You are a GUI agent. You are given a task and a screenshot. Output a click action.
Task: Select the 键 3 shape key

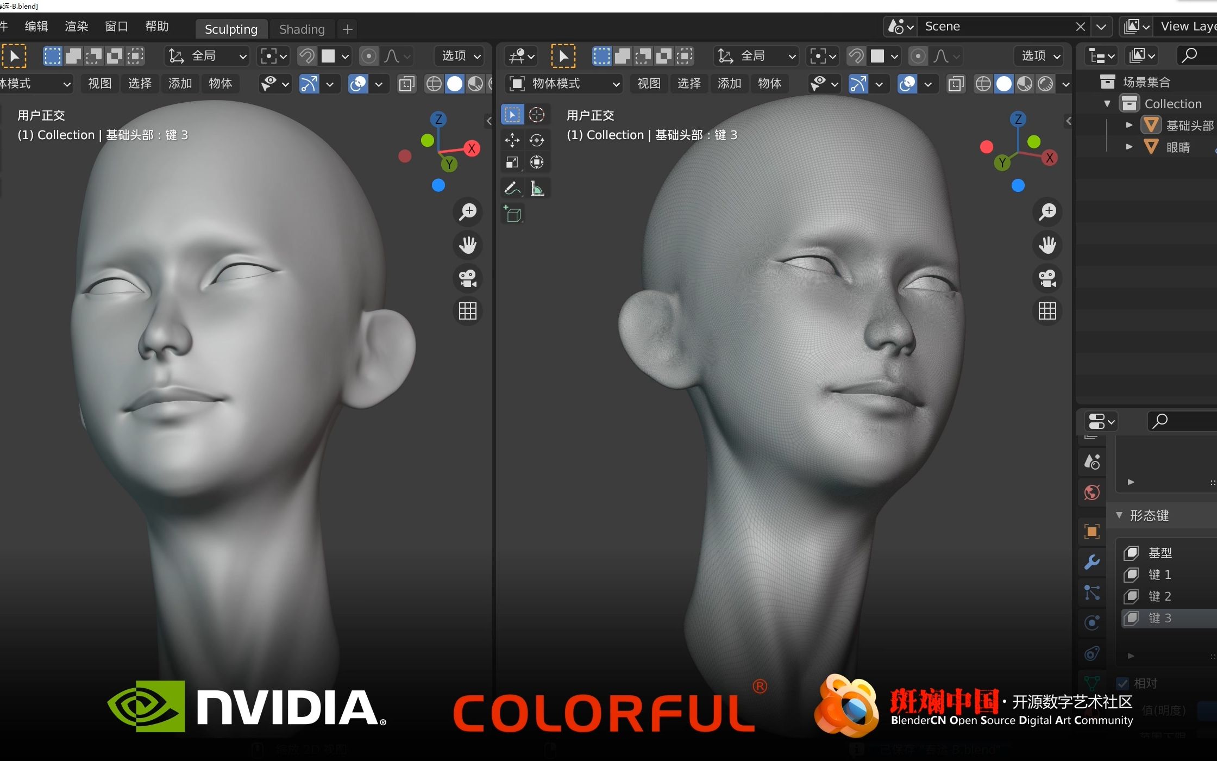click(1169, 618)
